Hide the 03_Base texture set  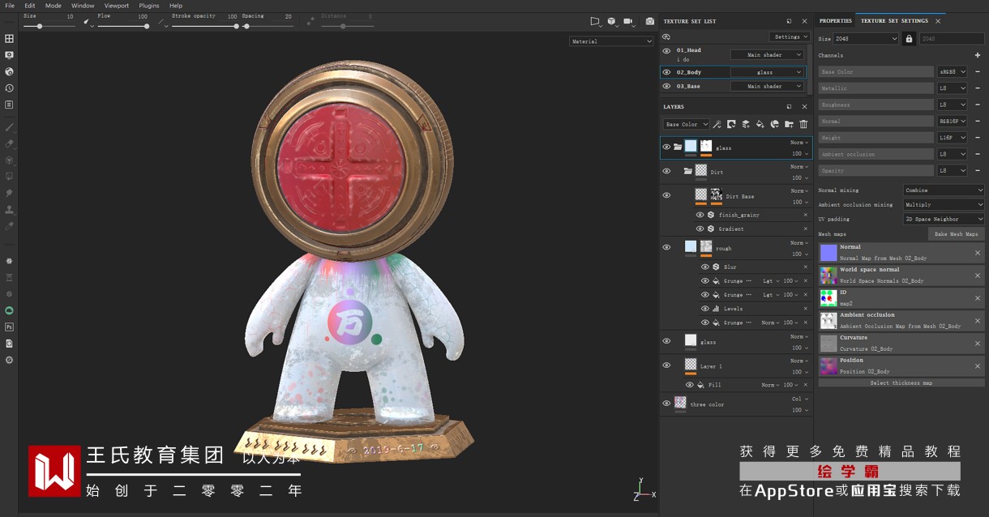pos(667,86)
